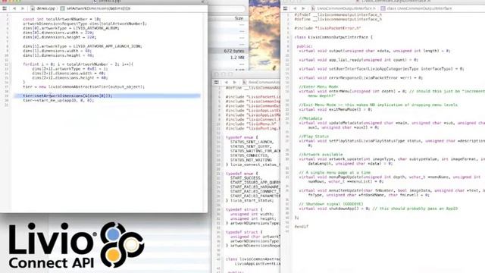This screenshot has width=485, height=273.
Task: Click the '#include "LivioPacketError.h"' line in right window
Action: (x=327, y=28)
